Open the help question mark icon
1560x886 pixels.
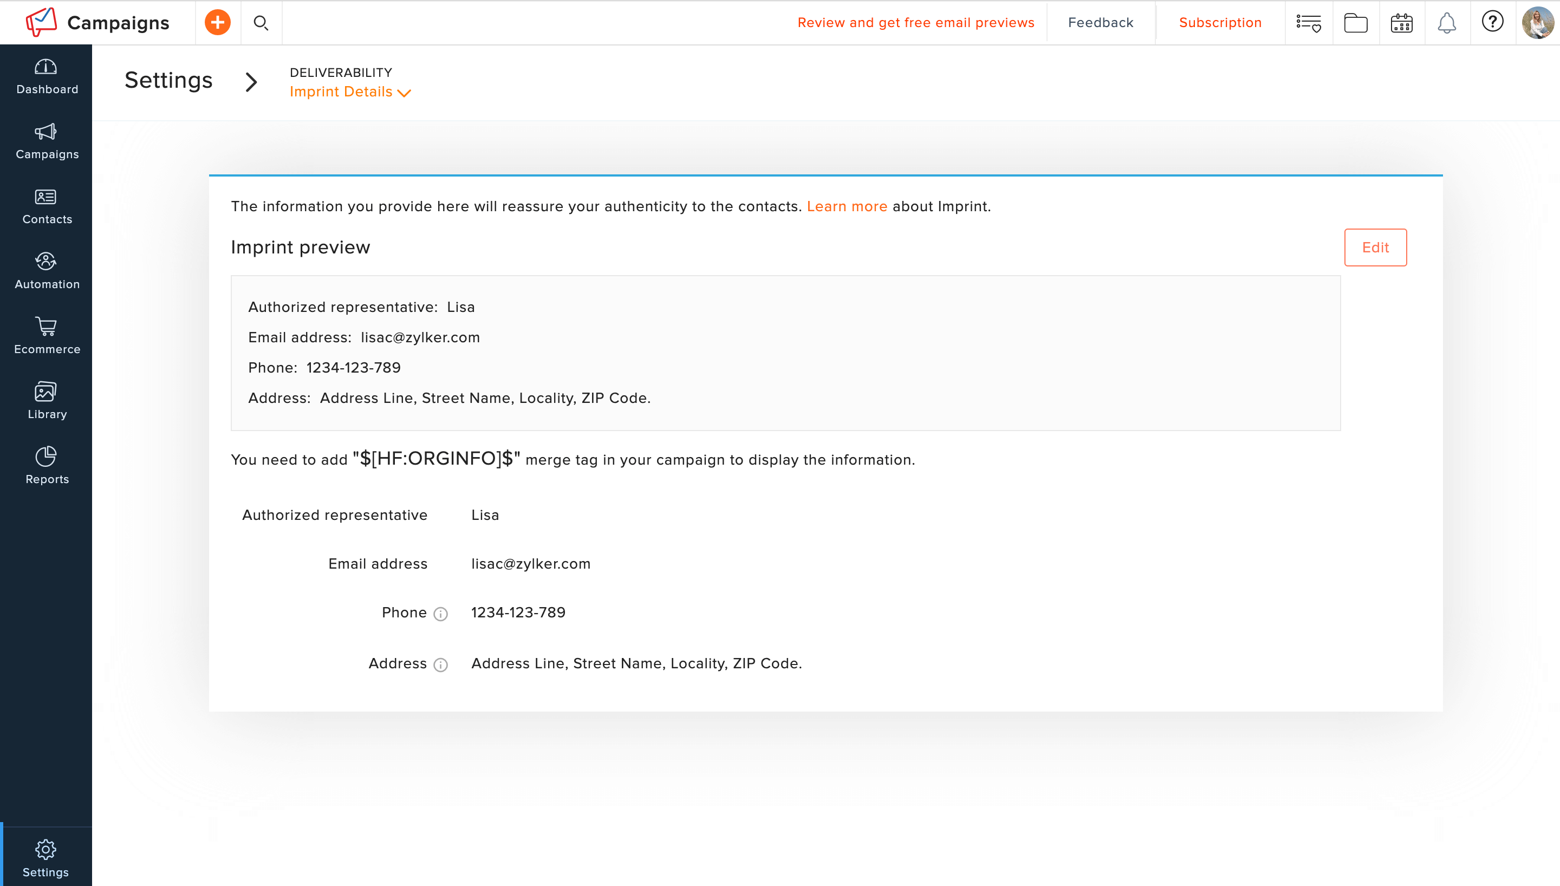click(x=1492, y=22)
